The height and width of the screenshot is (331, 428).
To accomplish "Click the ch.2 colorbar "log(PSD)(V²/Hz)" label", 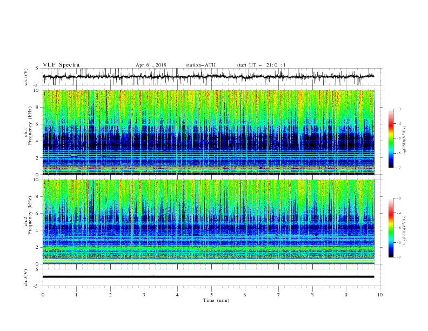I will [405, 230].
